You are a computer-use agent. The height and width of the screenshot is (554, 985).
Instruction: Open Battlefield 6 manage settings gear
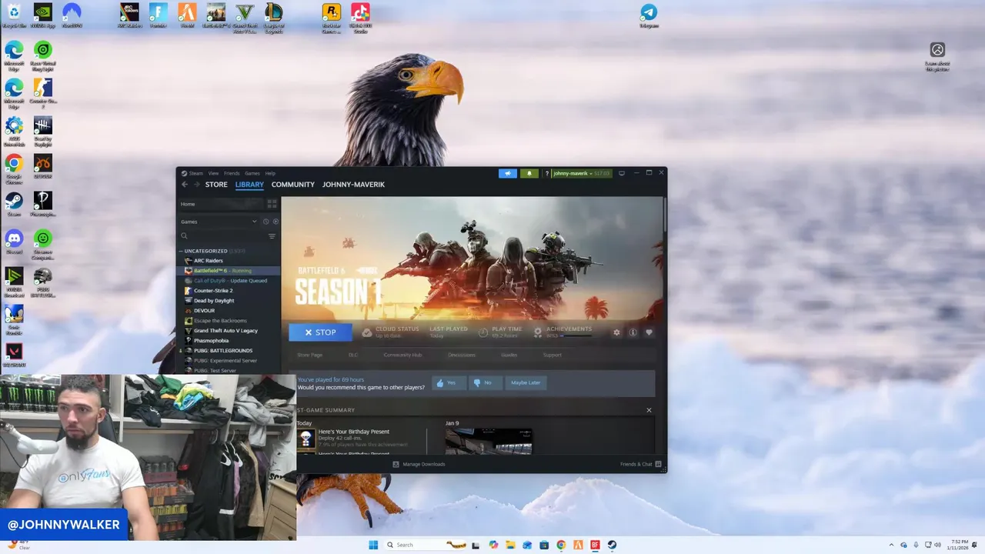616,332
